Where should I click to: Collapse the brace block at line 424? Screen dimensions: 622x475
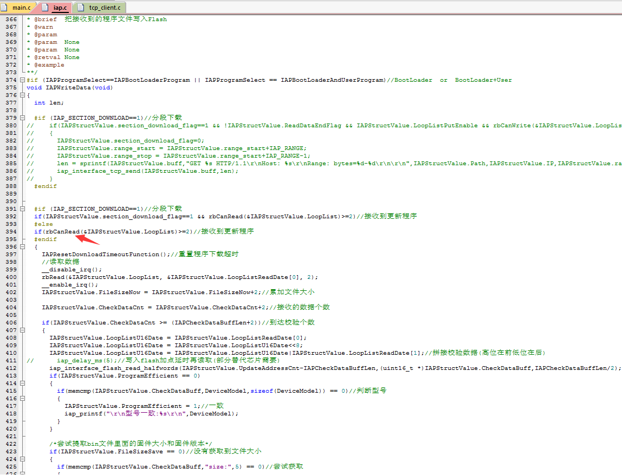[x=23, y=459]
